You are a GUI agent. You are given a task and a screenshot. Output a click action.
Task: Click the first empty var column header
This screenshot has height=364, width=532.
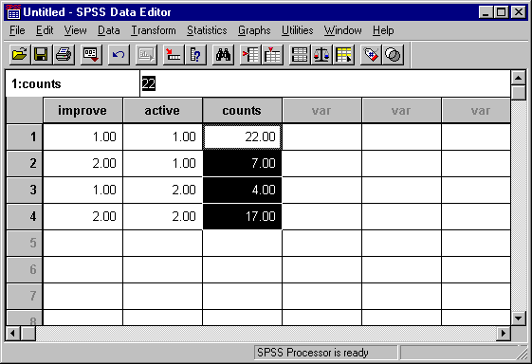click(x=322, y=111)
